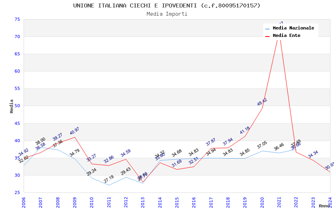
Task: Select the 29.24 data label
Action: (x=92, y=172)
